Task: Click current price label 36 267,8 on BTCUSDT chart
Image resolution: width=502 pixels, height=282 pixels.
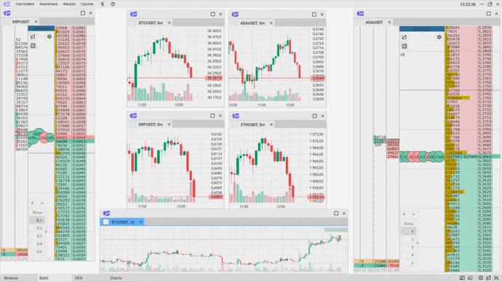Action: tap(214, 78)
